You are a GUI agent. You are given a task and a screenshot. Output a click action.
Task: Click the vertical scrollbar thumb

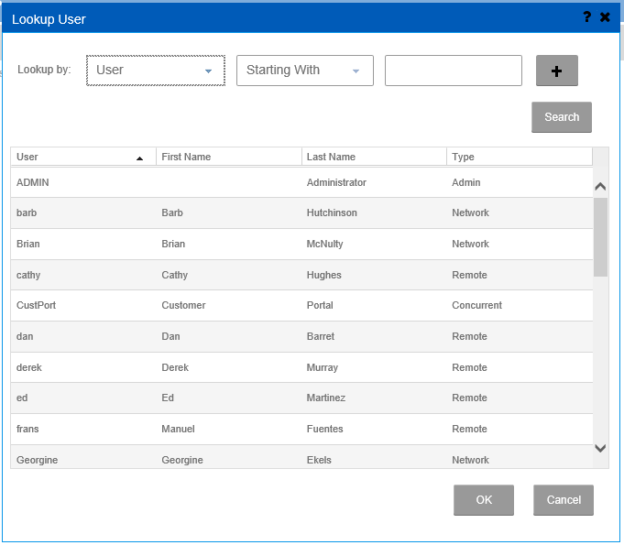600,236
